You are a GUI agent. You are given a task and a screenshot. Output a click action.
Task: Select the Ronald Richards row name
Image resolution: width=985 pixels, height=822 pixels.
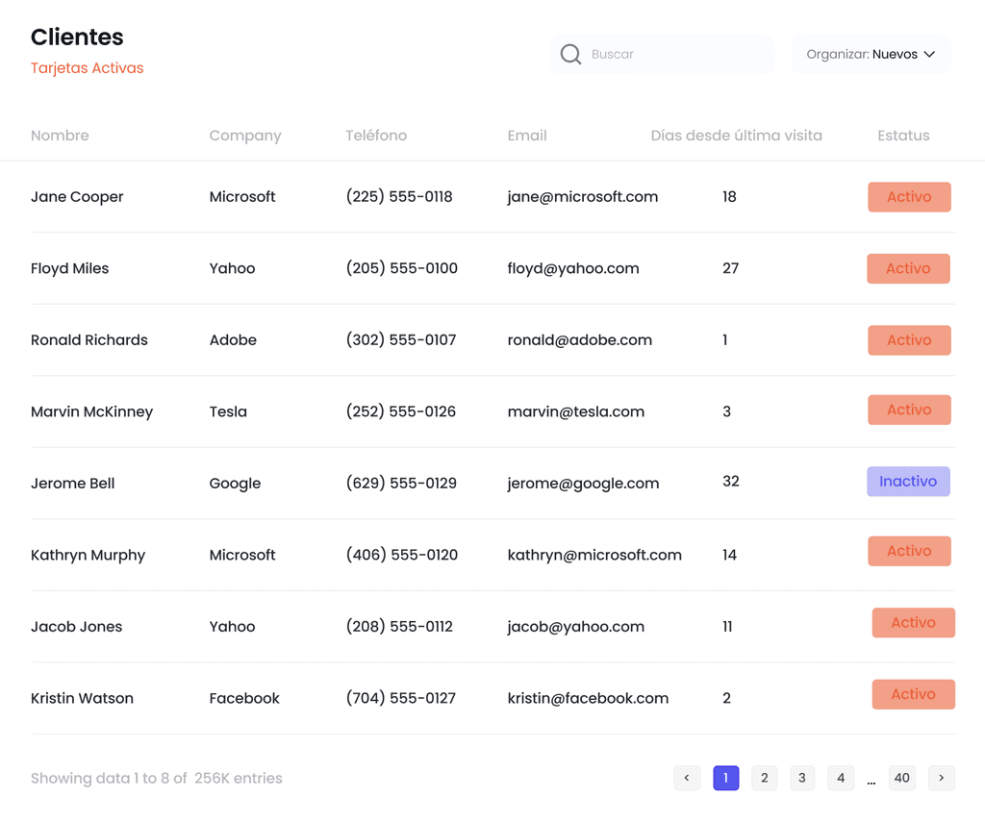pyautogui.click(x=89, y=340)
